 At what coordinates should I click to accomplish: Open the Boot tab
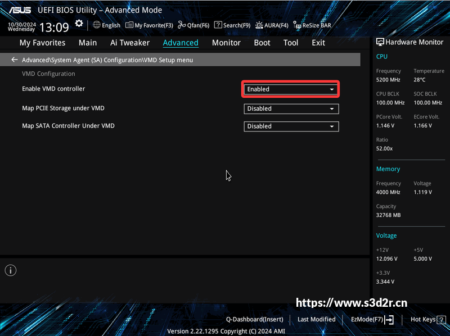[x=262, y=43]
